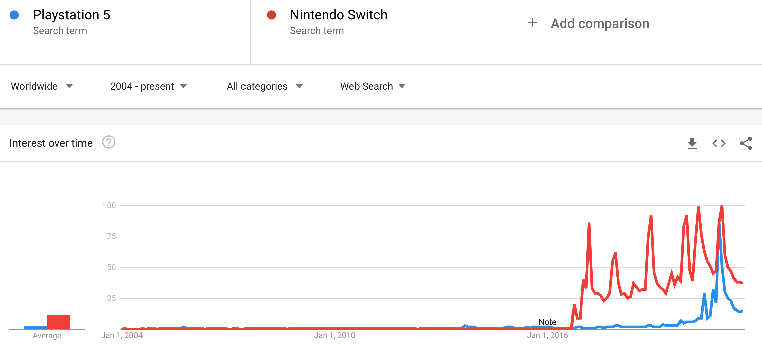Expand the Web Search type dropdown
The width and height of the screenshot is (762, 345).
coord(373,86)
